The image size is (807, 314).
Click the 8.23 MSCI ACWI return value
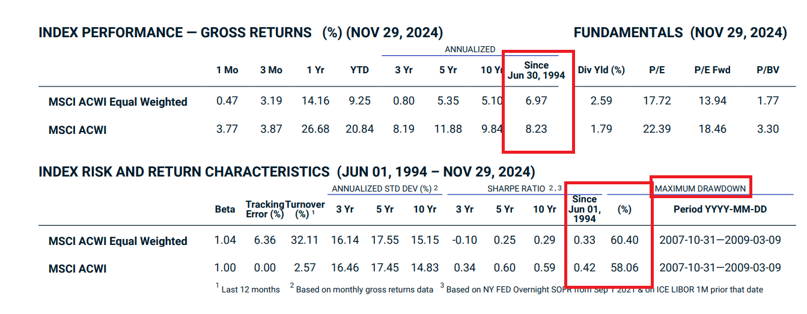click(536, 128)
